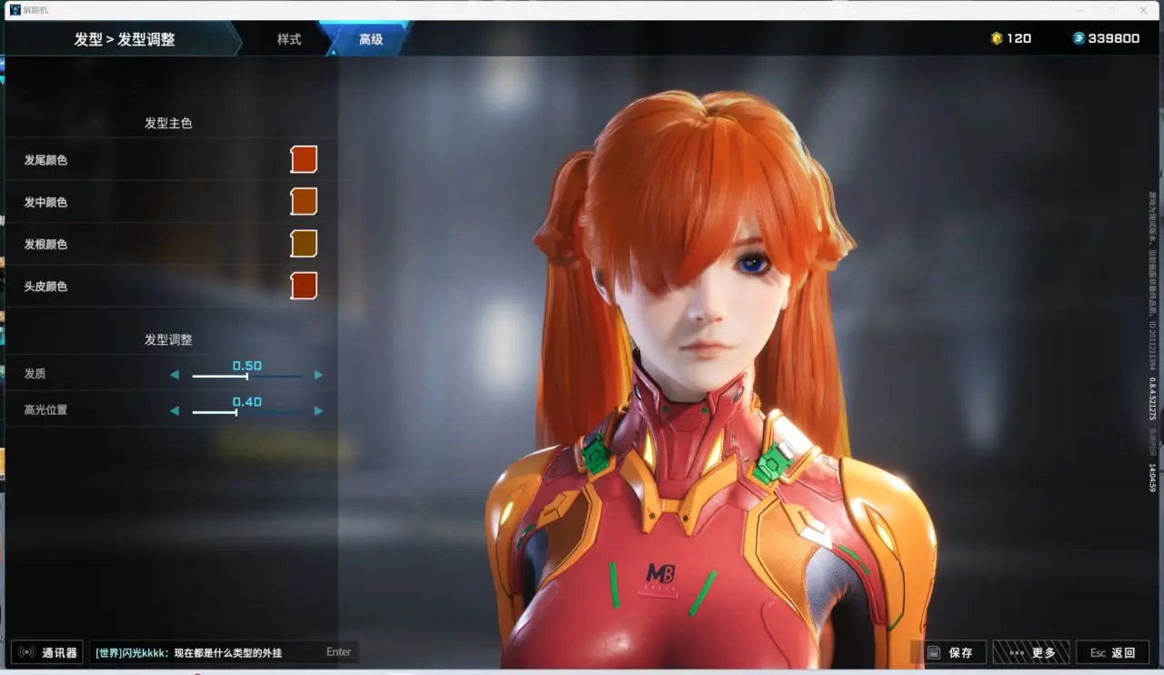The width and height of the screenshot is (1164, 675).
Task: Click the gold coin currency icon
Action: point(996,38)
